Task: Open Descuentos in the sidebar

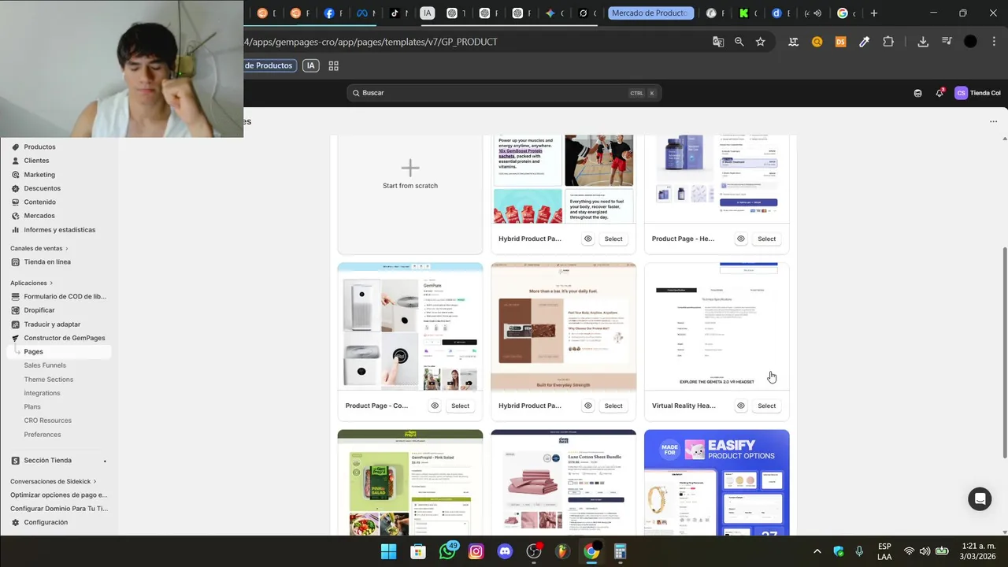Action: [x=42, y=188]
